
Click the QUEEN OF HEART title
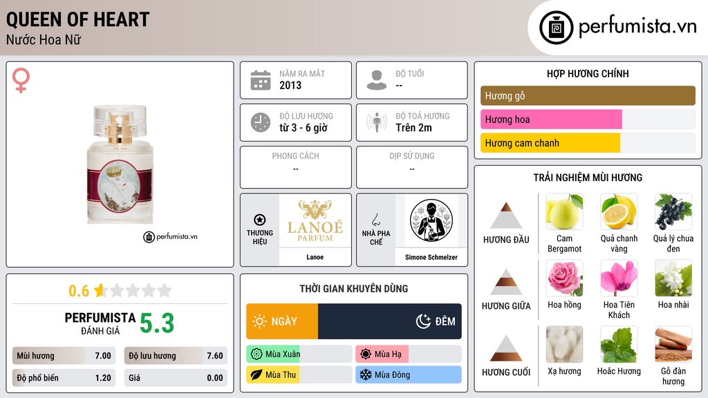coord(77,20)
